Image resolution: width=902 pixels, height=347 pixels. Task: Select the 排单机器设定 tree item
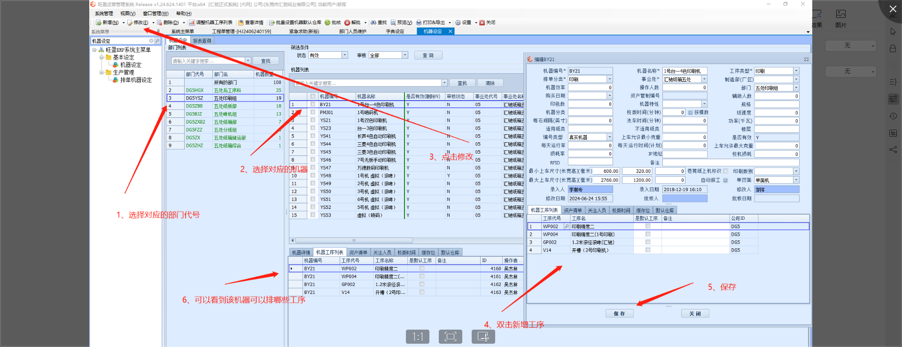(136, 80)
